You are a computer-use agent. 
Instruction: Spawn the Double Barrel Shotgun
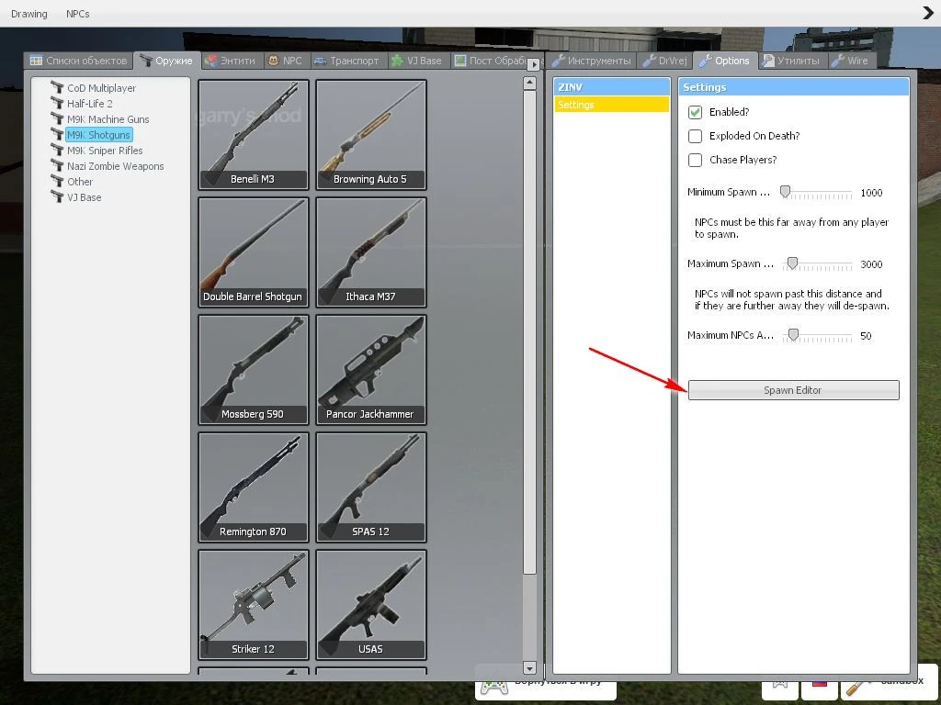[254, 252]
